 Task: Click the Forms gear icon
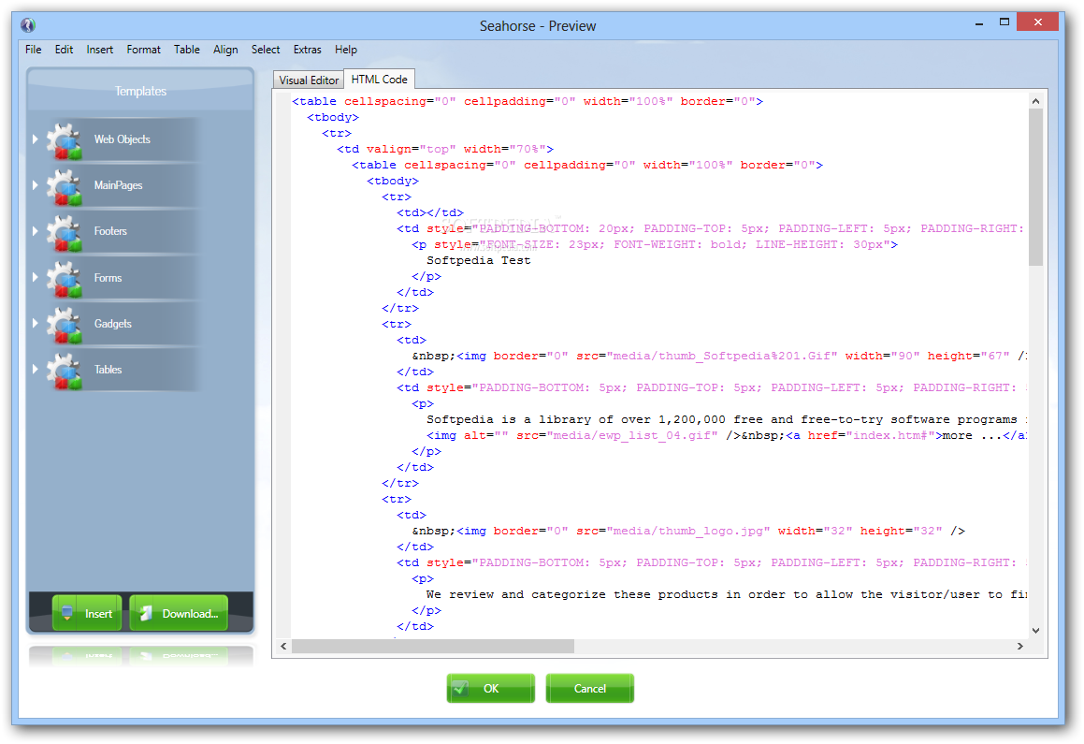(x=65, y=279)
